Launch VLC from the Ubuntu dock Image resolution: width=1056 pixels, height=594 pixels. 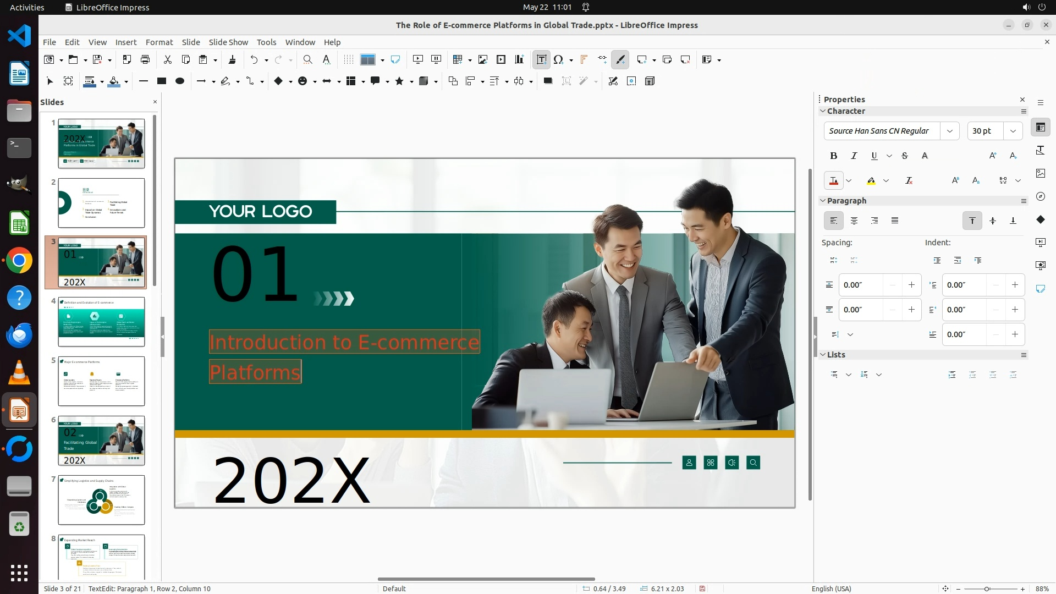pyautogui.click(x=19, y=373)
